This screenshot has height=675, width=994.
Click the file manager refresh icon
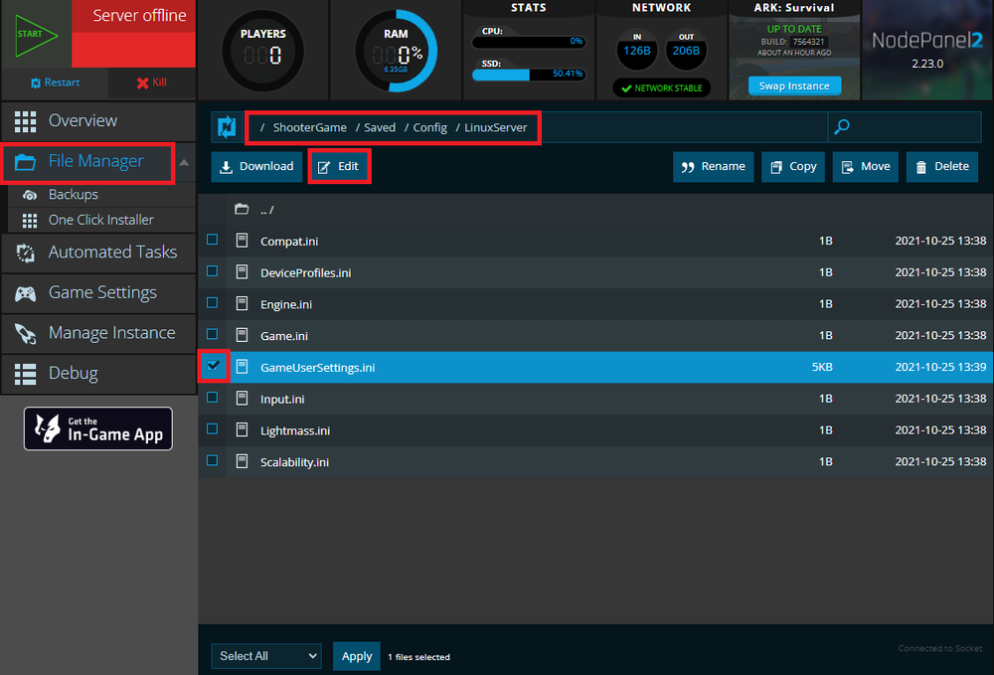(227, 127)
